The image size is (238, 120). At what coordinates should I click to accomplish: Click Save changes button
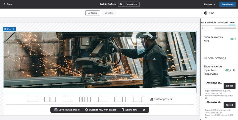point(227,4)
